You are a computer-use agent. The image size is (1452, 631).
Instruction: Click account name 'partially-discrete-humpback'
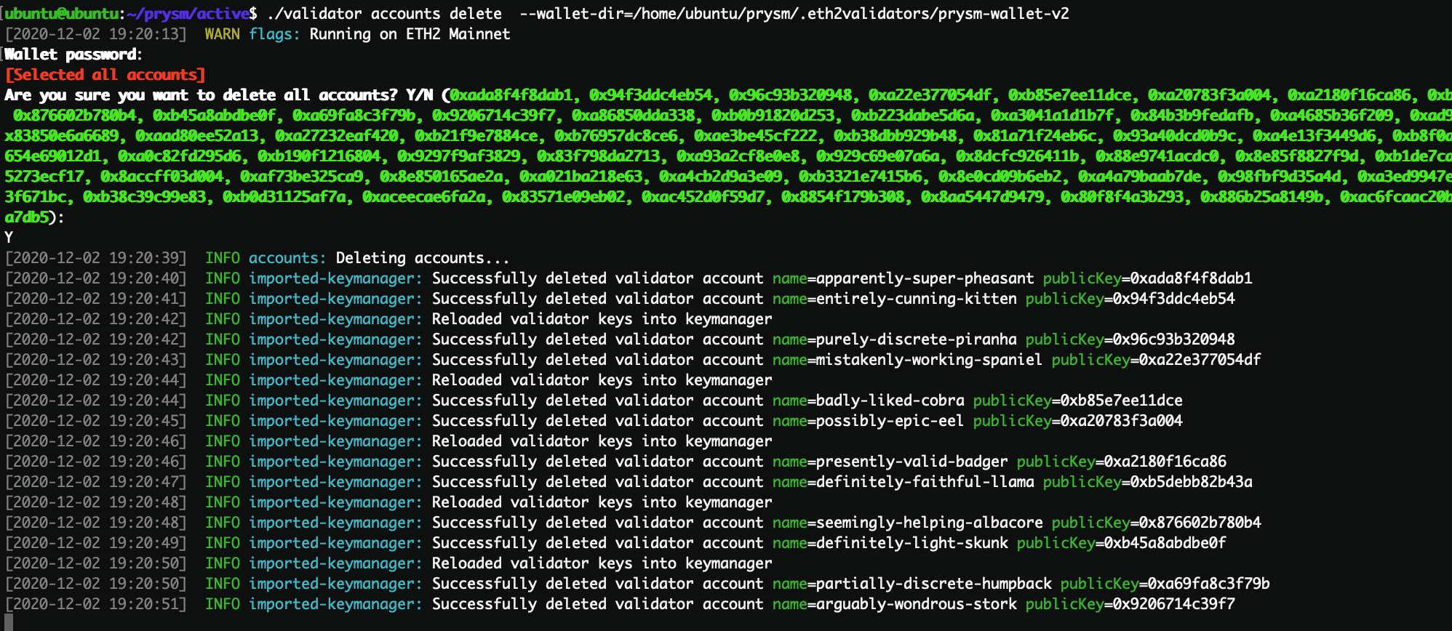[x=933, y=584]
